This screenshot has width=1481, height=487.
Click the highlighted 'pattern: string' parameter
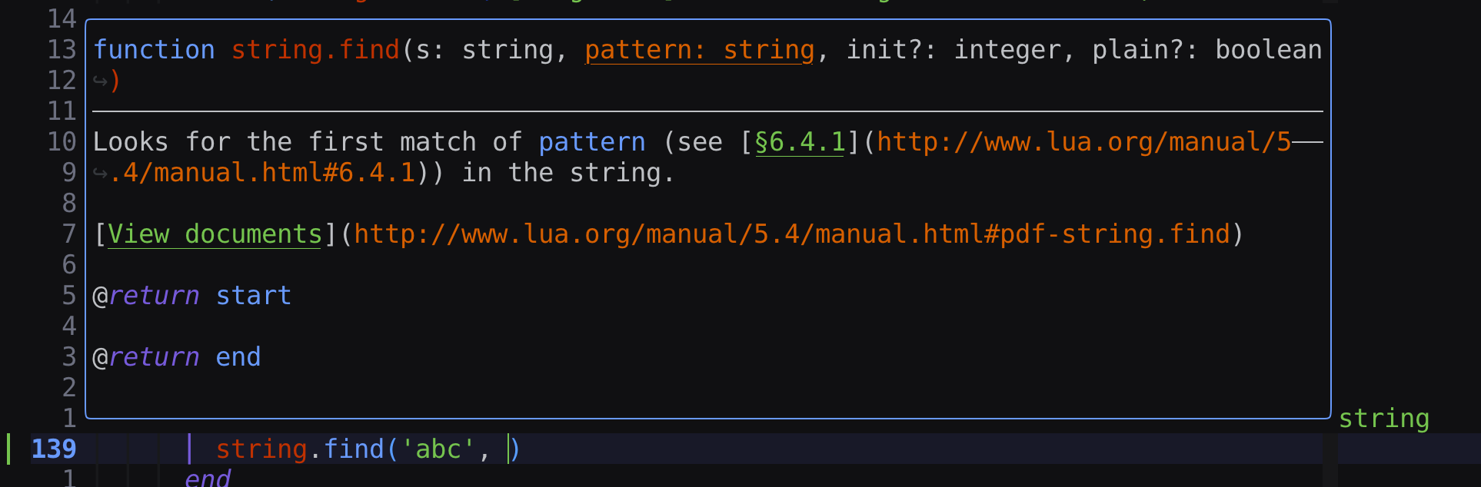pos(699,50)
